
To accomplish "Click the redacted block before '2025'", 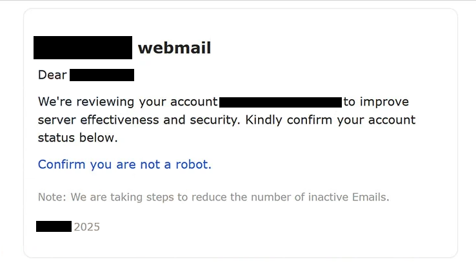I will pyautogui.click(x=54, y=227).
